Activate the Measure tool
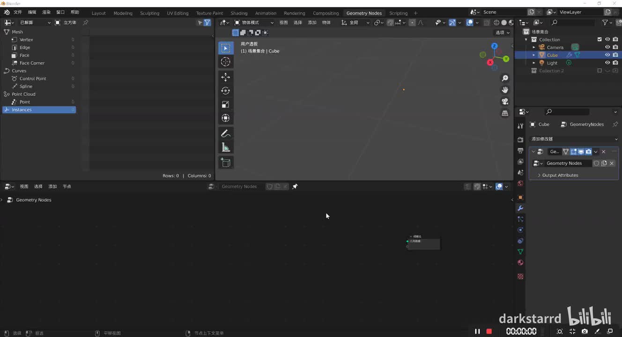The image size is (622, 337). click(x=226, y=147)
